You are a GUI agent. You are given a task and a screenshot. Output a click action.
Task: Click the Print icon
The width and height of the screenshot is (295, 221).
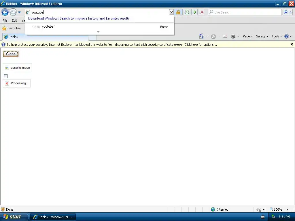point(233,36)
